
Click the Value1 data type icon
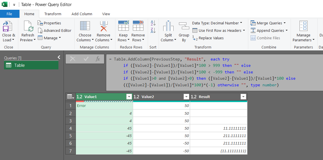pyautogui.click(x=80, y=97)
